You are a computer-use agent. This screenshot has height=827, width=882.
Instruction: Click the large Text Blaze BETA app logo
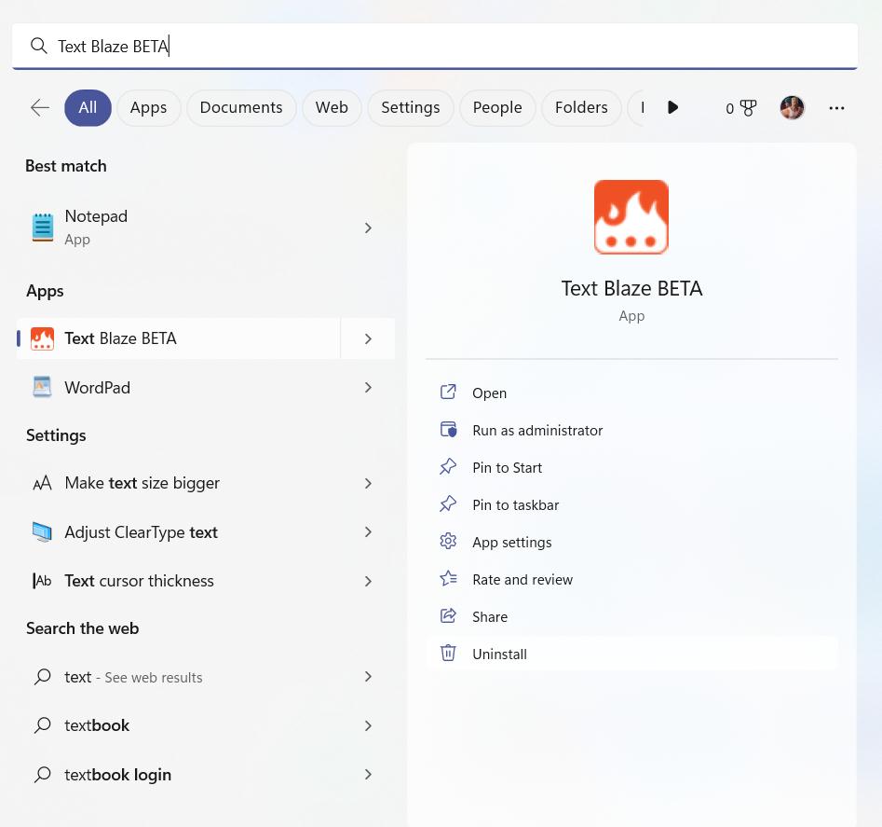pos(631,217)
